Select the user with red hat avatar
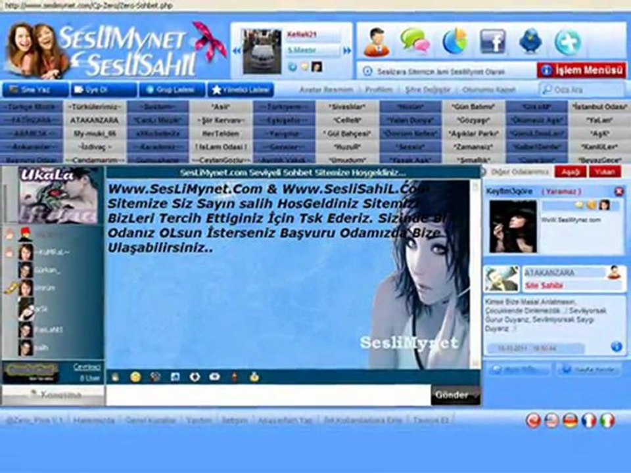 (25, 235)
